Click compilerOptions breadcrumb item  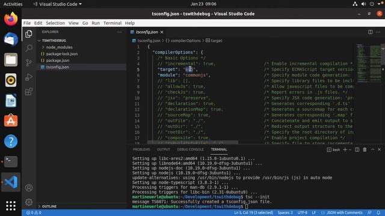[x=183, y=41]
